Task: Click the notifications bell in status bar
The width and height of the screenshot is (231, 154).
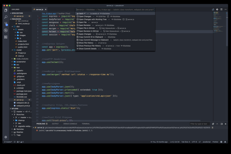Action: tap(225, 142)
